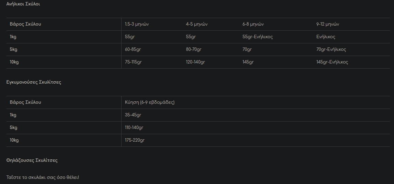
Task: Select the '75-115gr' cell
Action: pos(134,62)
